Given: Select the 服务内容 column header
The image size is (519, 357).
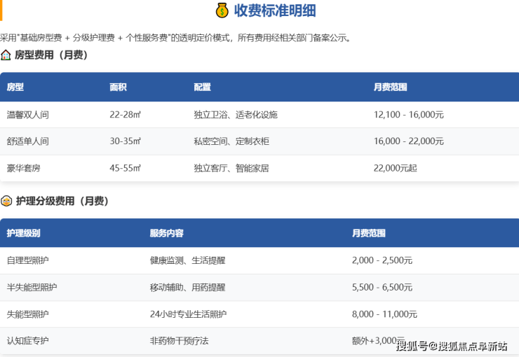Looking at the screenshot, I should (x=167, y=233).
